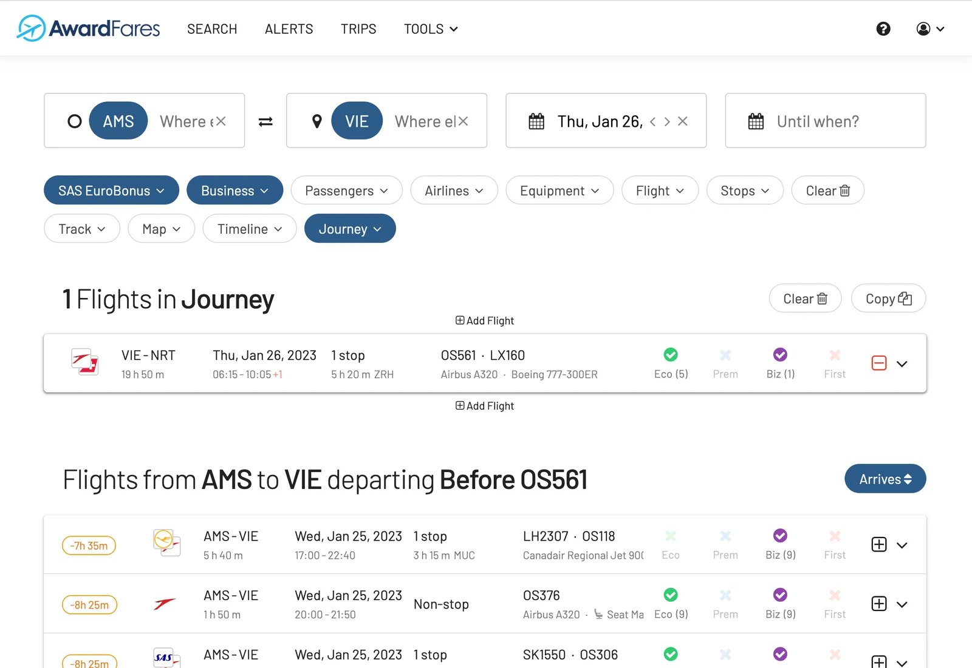Remove OS561 flight from journey
Viewport: 972px width, 668px height.
(x=879, y=363)
